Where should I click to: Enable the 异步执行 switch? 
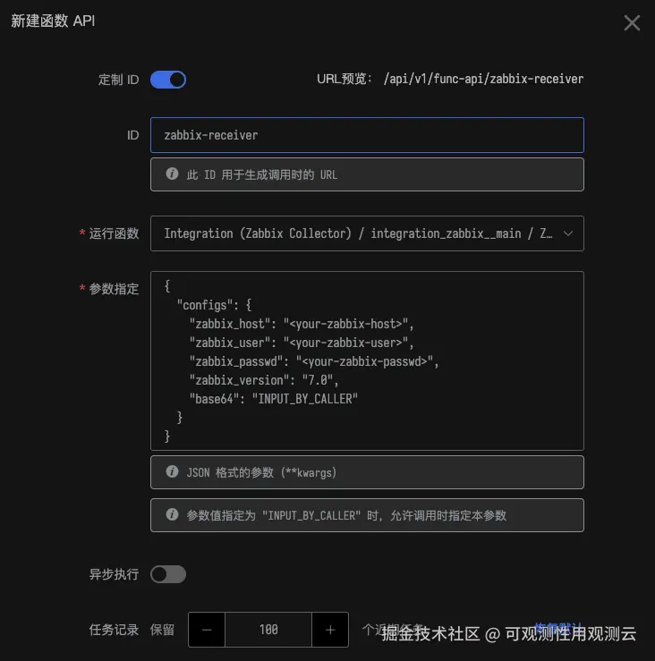pyautogui.click(x=168, y=574)
